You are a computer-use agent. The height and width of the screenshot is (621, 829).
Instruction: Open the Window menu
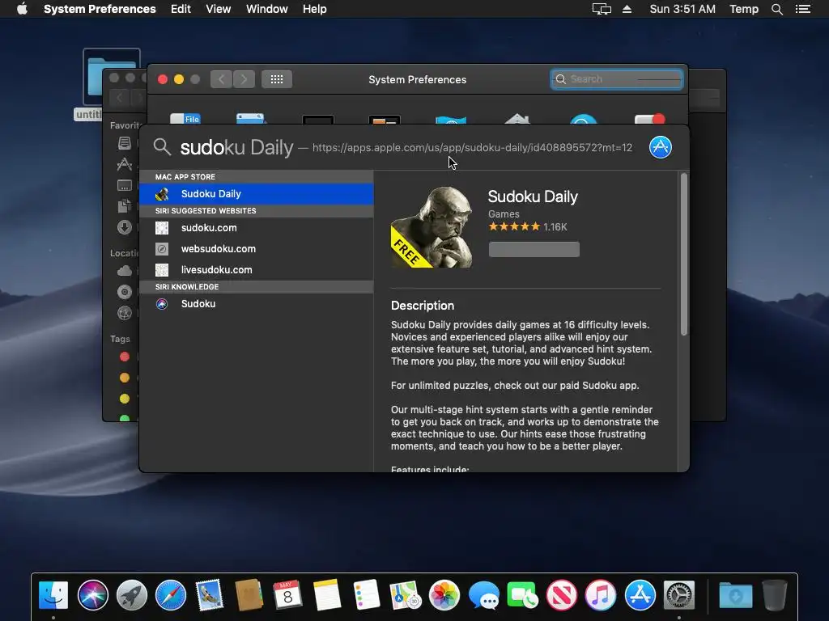(x=267, y=9)
